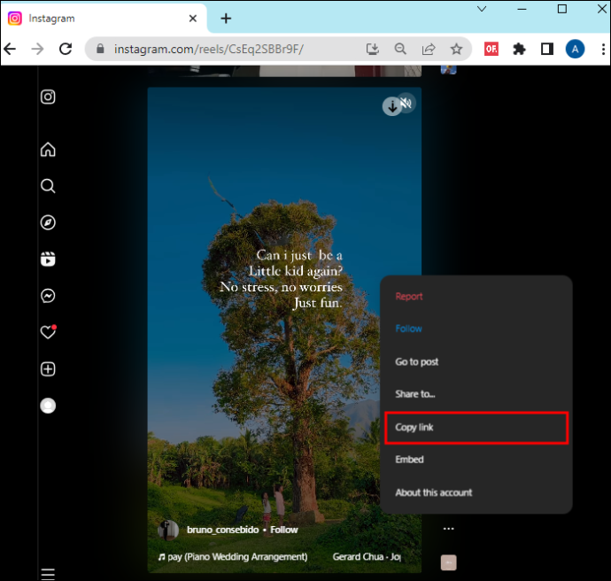
Task: Choose Follow in the context menu
Action: pos(408,329)
